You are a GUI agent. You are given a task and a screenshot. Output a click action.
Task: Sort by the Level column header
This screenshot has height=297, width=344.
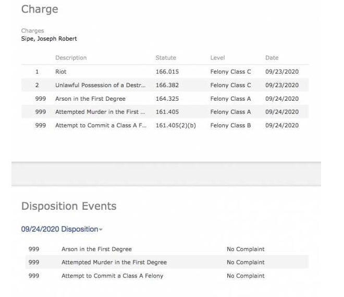pyautogui.click(x=217, y=58)
